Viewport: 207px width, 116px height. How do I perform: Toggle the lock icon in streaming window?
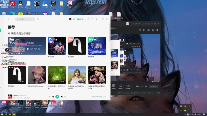click(x=144, y=30)
